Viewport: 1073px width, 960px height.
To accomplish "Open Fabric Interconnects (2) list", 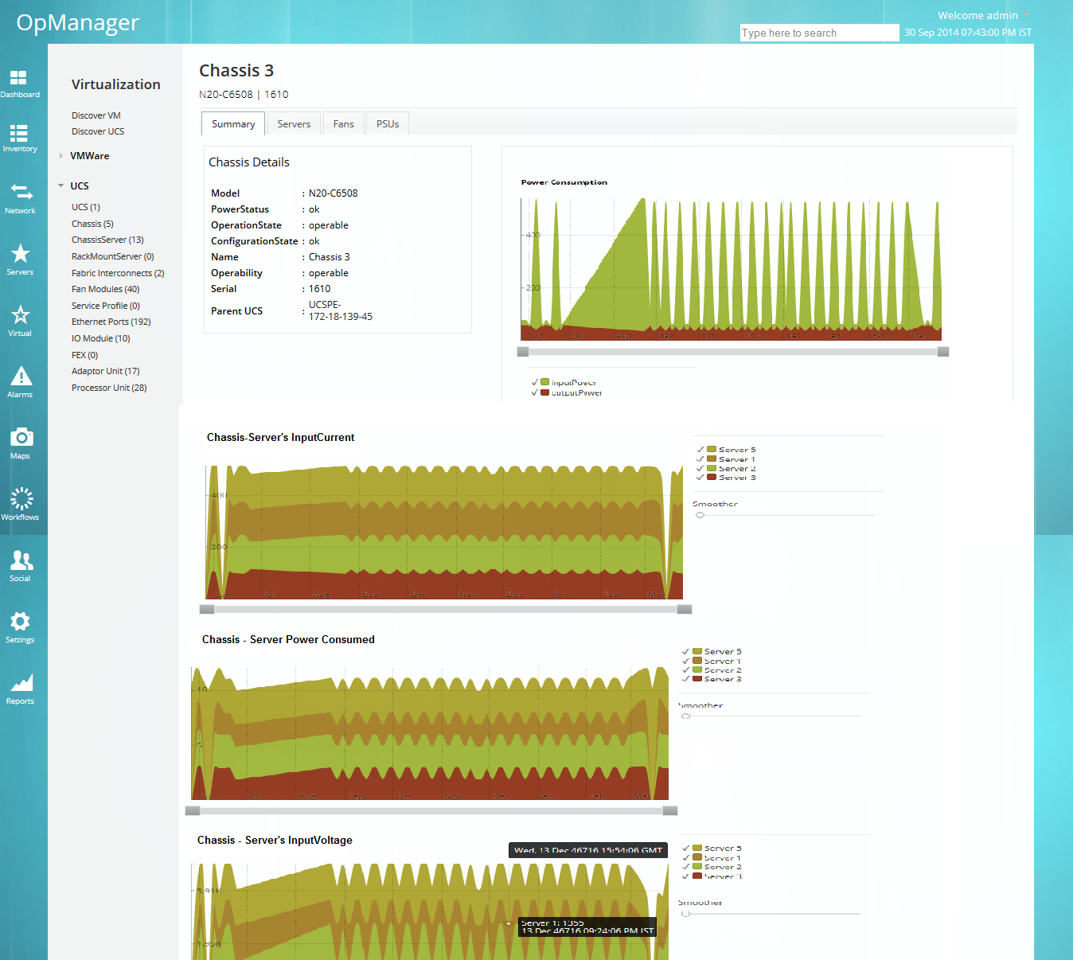I will click(x=118, y=273).
